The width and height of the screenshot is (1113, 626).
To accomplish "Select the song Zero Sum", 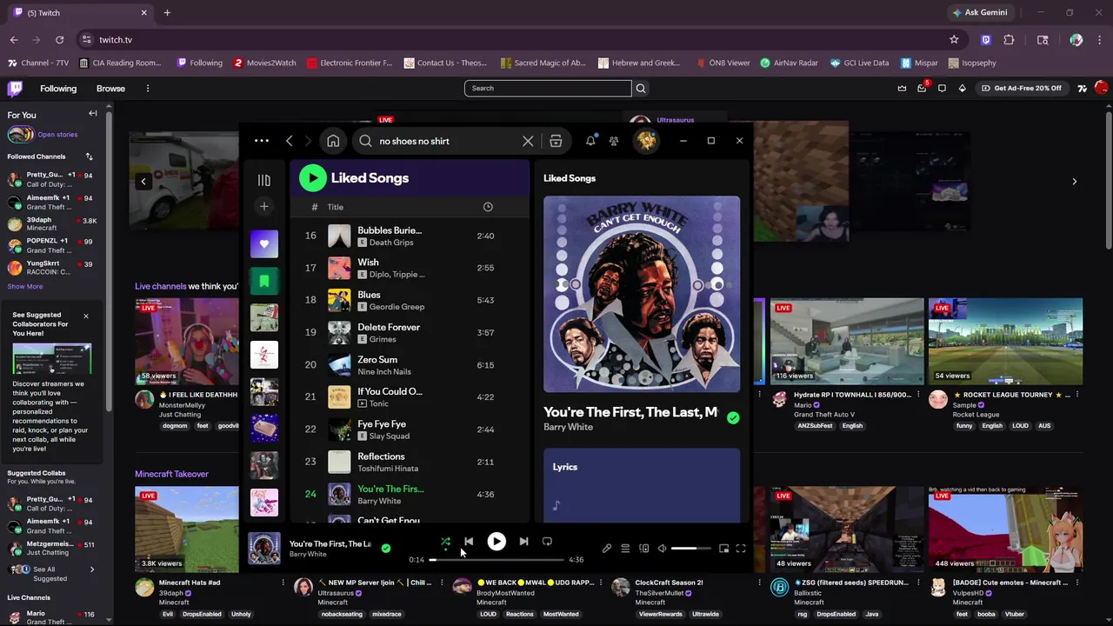I will (377, 359).
